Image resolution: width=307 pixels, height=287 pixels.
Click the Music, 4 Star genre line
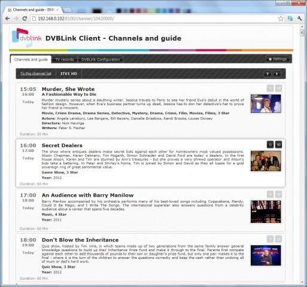(54, 215)
